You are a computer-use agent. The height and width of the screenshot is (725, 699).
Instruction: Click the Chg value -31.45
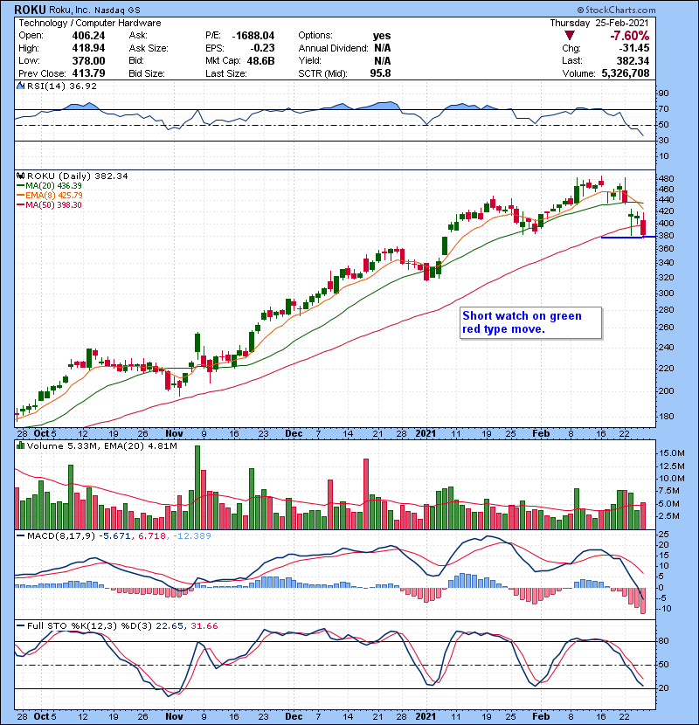tap(634, 48)
